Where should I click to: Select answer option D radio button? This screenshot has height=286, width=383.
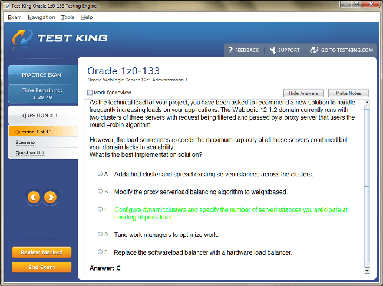click(x=100, y=234)
